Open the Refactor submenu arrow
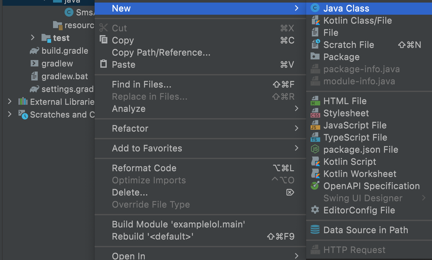This screenshot has width=432, height=260. (x=296, y=128)
